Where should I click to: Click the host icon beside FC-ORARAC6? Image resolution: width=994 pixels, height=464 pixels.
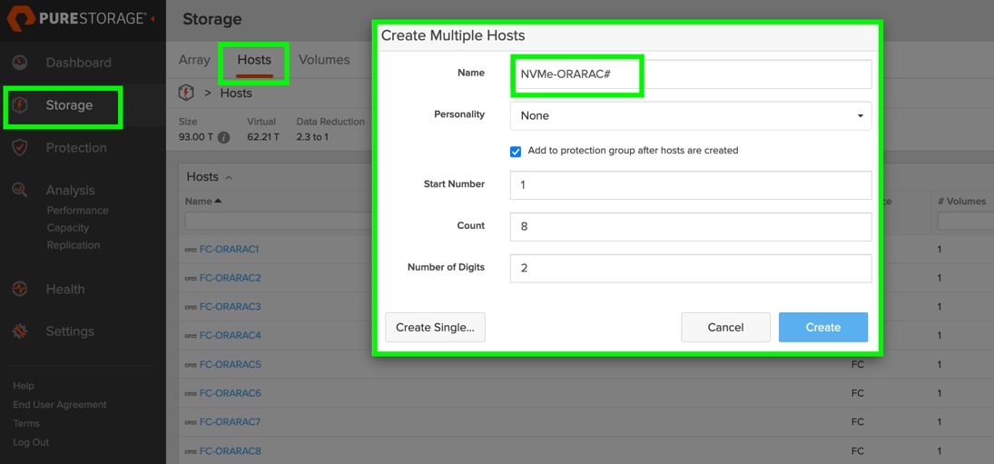(191, 394)
